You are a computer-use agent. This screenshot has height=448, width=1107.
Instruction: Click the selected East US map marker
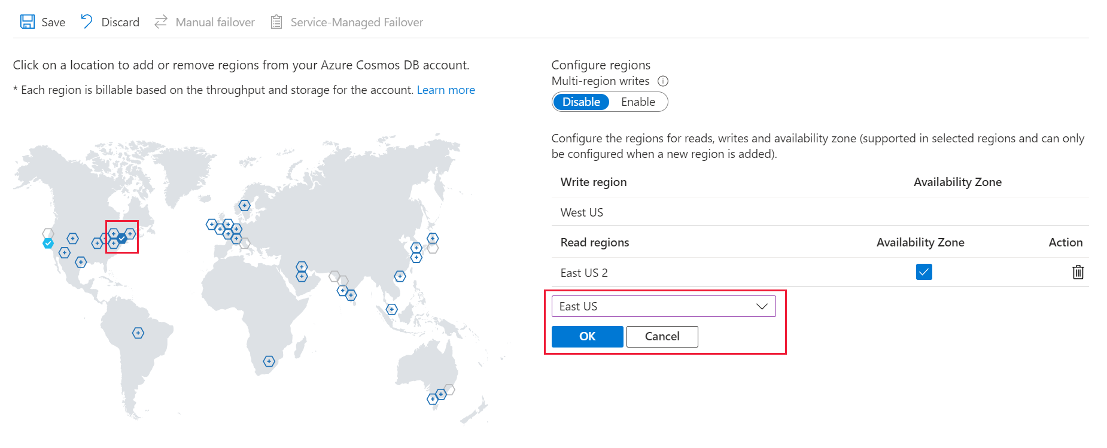(122, 239)
